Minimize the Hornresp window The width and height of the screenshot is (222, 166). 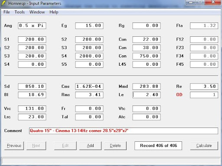pos(191,2)
